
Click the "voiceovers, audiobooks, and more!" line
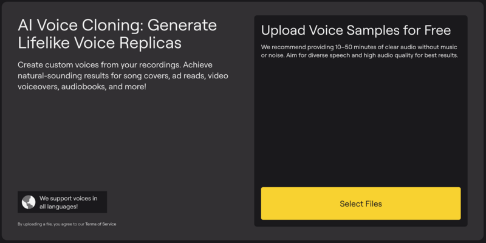82,87
